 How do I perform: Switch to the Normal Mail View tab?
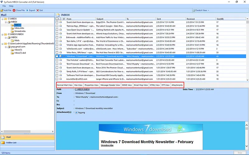coord(65,85)
